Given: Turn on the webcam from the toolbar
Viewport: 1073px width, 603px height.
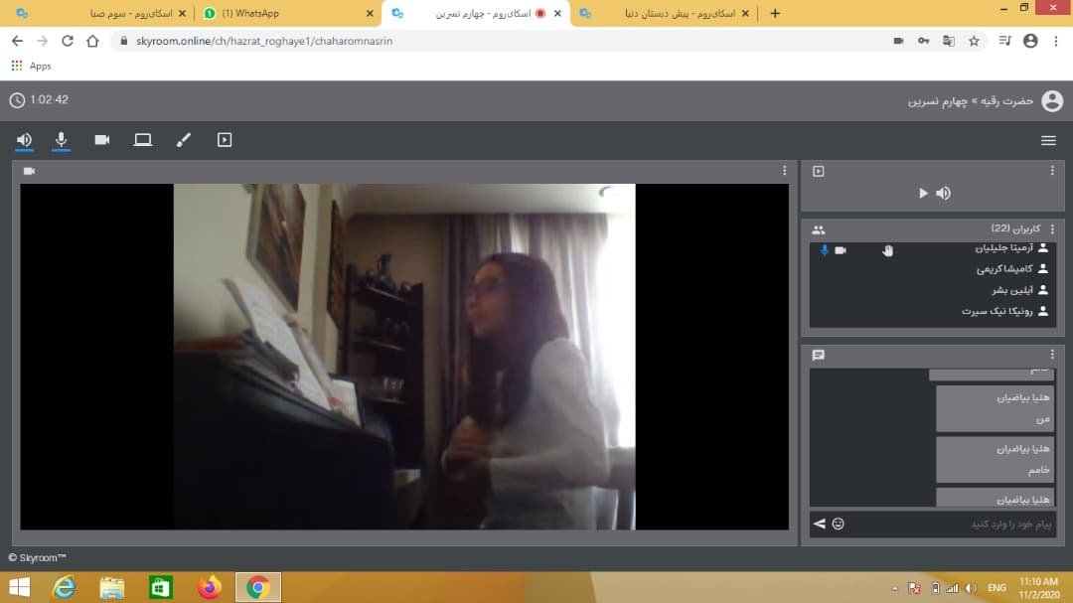Looking at the screenshot, I should [x=102, y=140].
